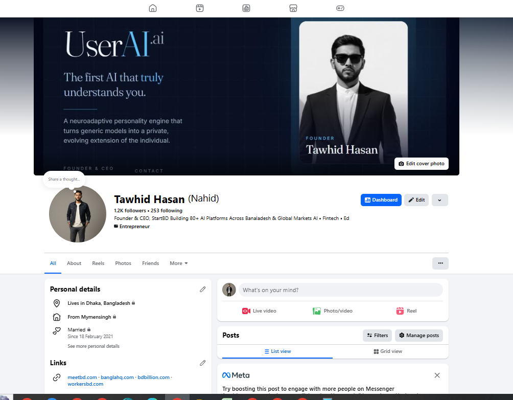Expand the More tab dropdown
513x400 pixels.
click(179, 263)
